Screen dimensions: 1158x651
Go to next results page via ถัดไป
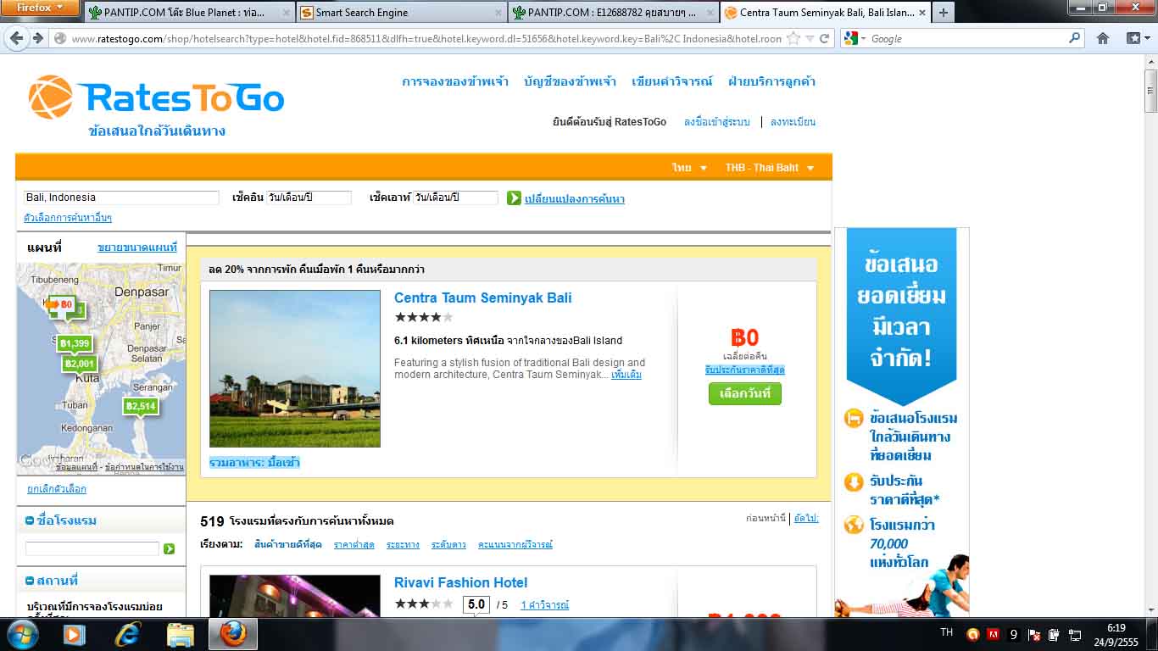click(x=806, y=518)
